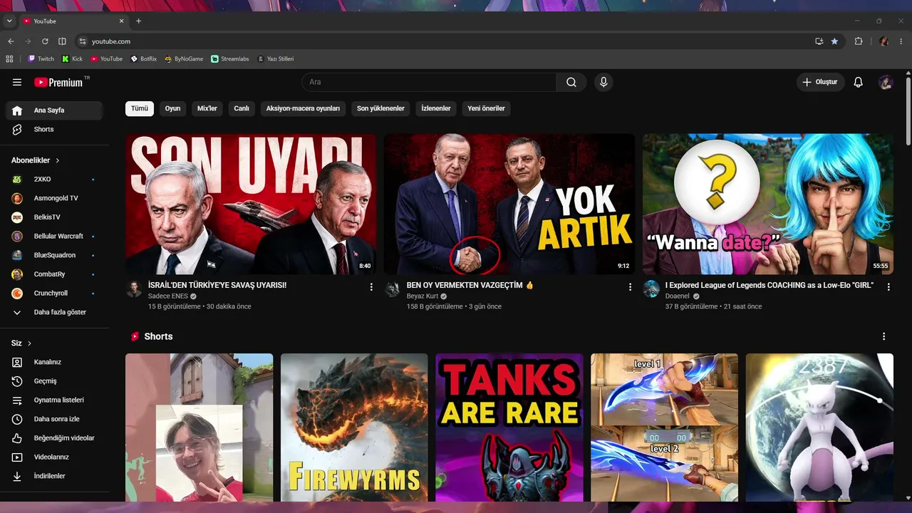Open the SON UYARI video thumbnail
The width and height of the screenshot is (912, 513).
coord(251,204)
